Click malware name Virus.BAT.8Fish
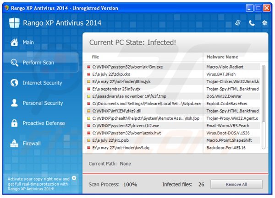275x198 pixels. 221,74
